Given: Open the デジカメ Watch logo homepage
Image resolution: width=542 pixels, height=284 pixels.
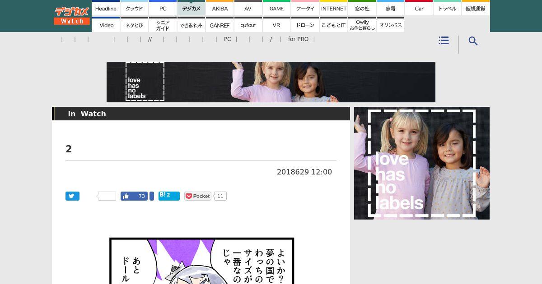Looking at the screenshot, I should (x=72, y=16).
